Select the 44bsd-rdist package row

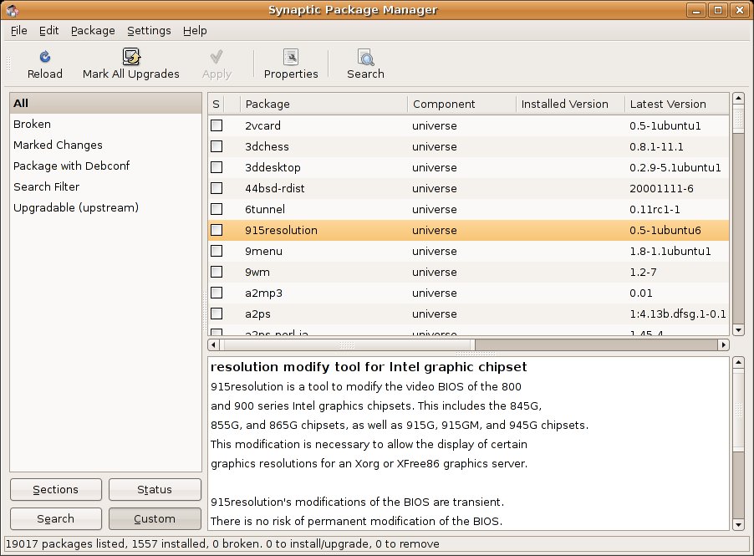click(468, 188)
